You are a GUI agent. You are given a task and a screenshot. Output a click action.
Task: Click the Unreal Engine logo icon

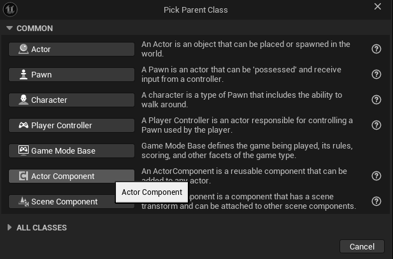click(12, 9)
